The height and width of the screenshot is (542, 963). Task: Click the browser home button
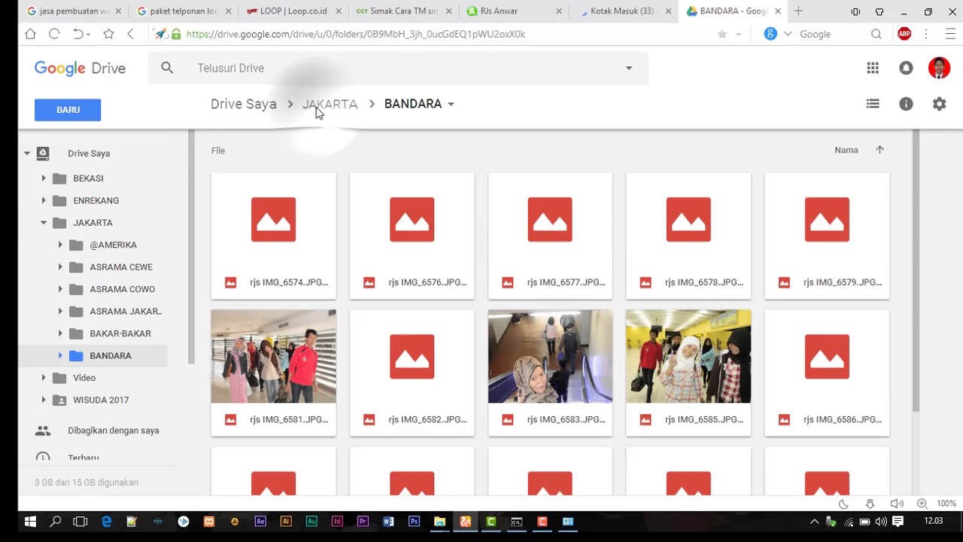click(30, 34)
